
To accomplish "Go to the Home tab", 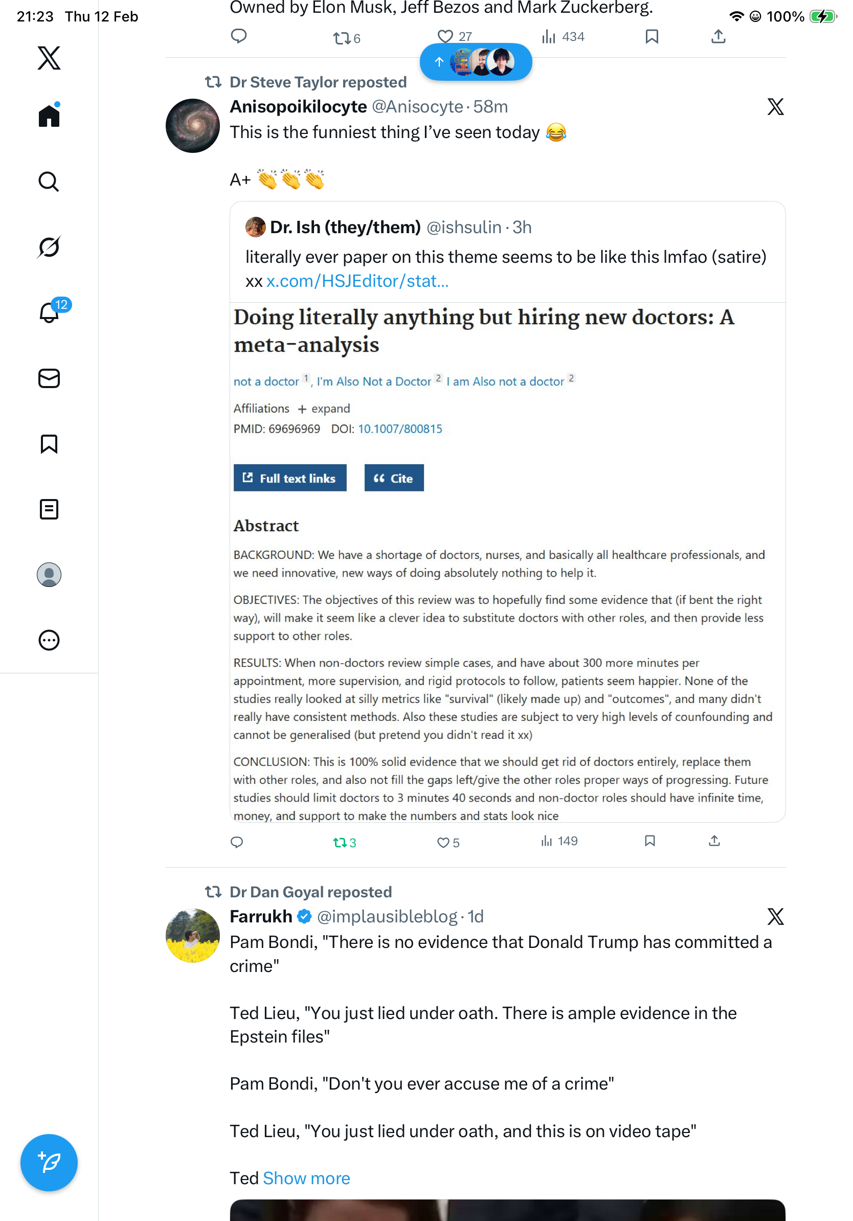I will tap(49, 116).
